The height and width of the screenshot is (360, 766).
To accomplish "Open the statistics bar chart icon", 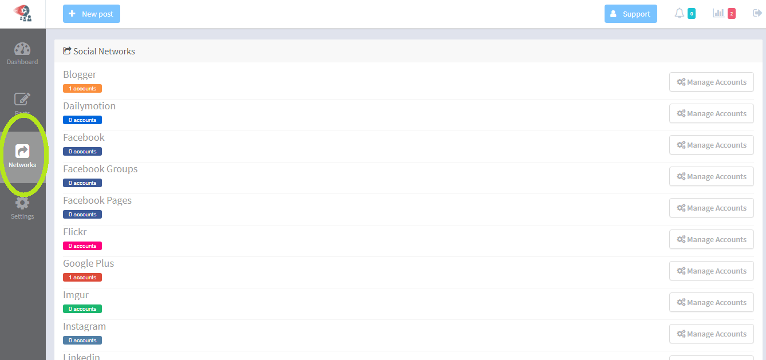I will [718, 13].
